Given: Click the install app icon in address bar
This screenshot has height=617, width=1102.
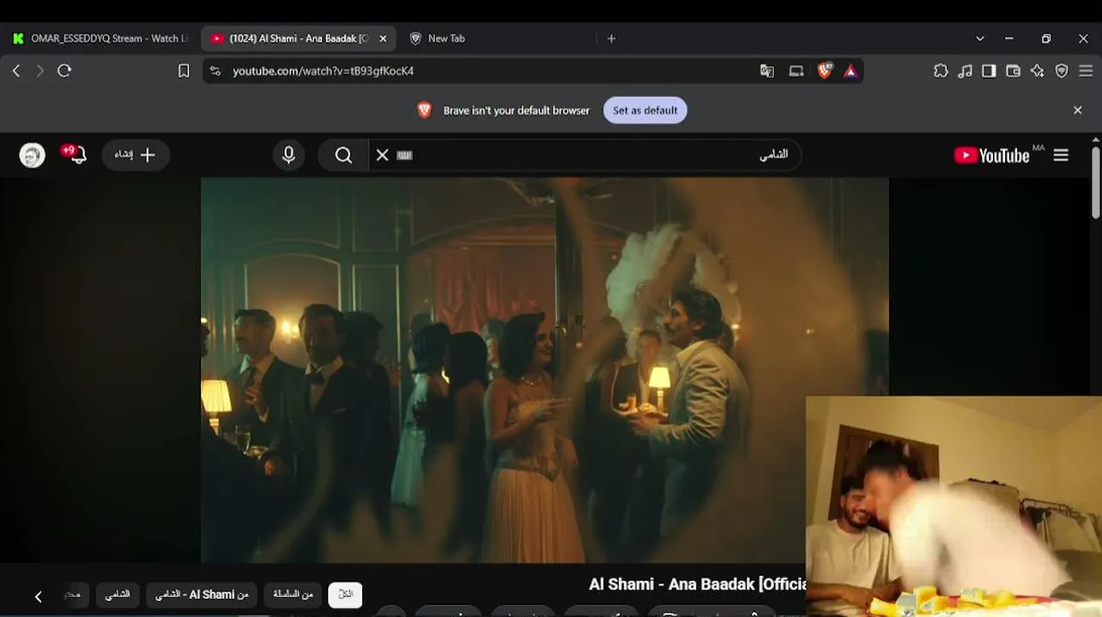Looking at the screenshot, I should click(x=796, y=71).
